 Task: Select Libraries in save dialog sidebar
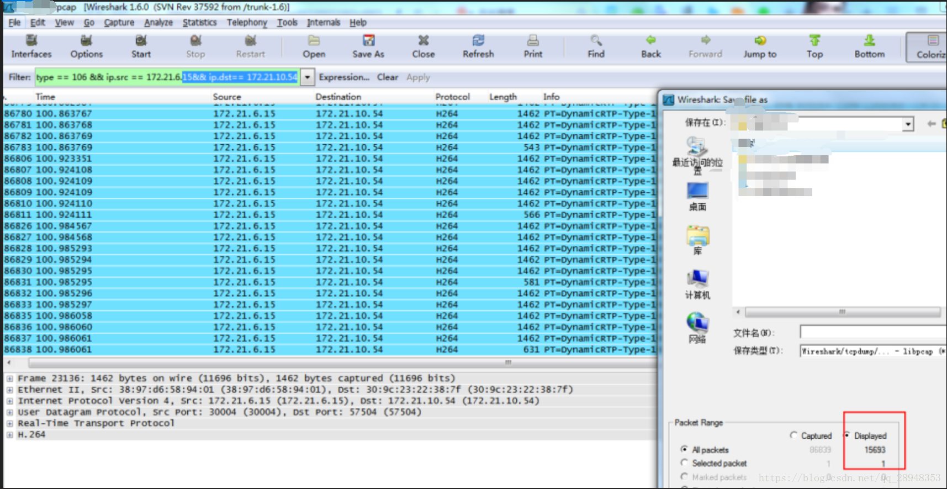click(x=697, y=240)
